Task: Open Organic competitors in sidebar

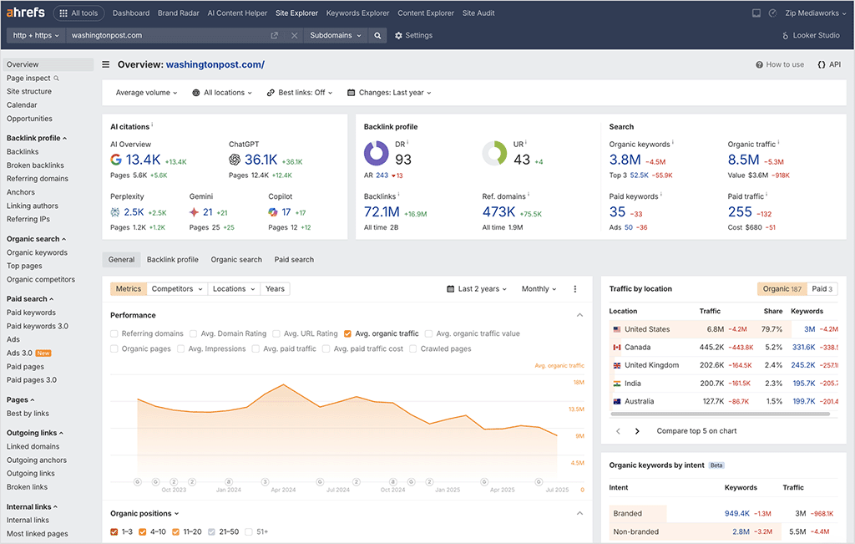Action: tap(41, 279)
